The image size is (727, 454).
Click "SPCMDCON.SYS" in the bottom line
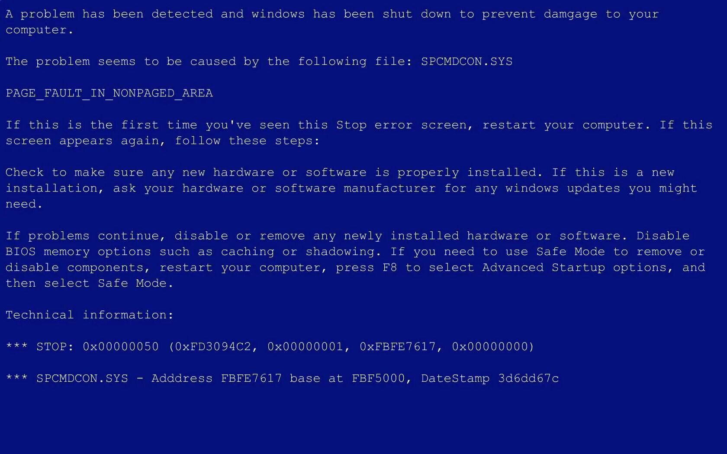(82, 378)
